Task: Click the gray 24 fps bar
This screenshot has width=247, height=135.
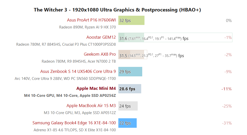Action: (x=128, y=106)
